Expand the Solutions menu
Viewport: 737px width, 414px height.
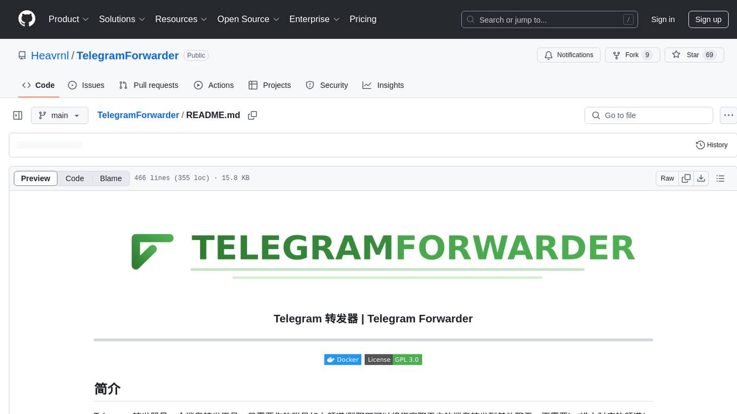(122, 19)
